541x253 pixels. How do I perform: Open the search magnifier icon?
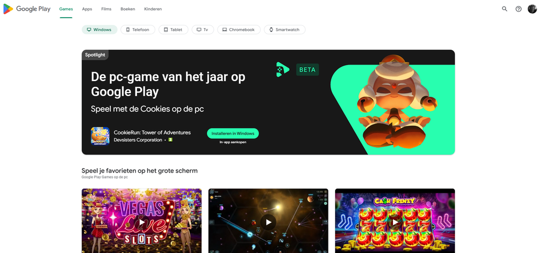tap(505, 9)
